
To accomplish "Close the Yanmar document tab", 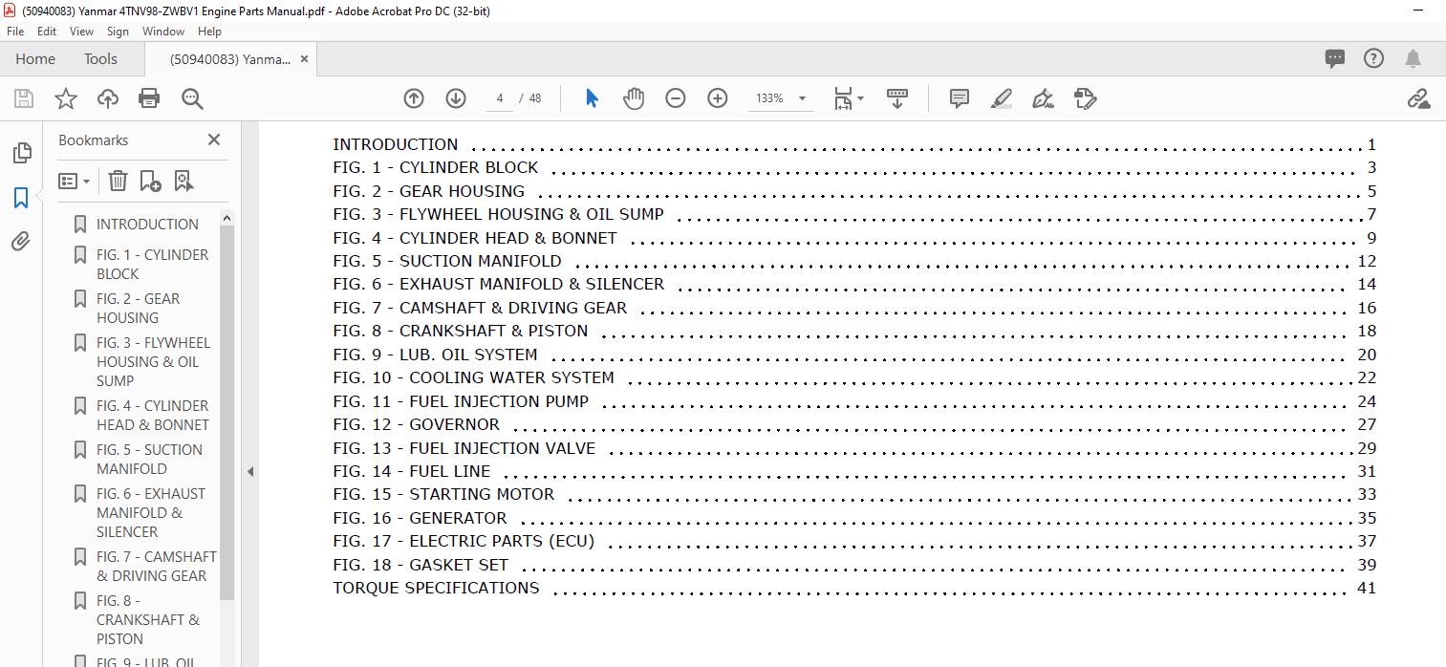I will 305,59.
